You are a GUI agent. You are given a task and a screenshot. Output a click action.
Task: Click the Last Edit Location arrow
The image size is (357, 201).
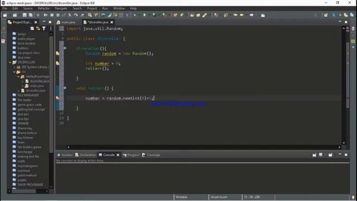point(235,15)
